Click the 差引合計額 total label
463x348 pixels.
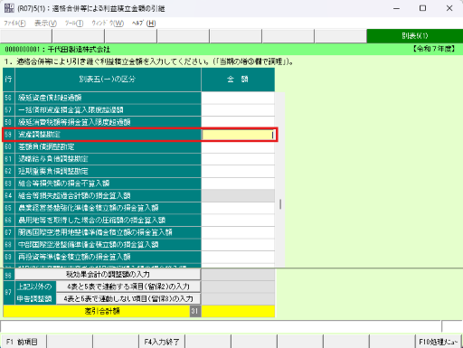pyautogui.click(x=102, y=311)
